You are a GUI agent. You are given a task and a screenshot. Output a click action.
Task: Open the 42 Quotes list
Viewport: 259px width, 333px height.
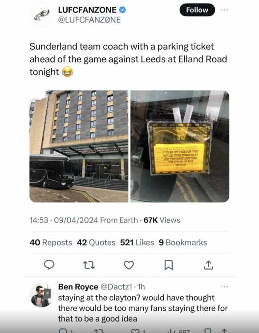pyautogui.click(x=96, y=242)
